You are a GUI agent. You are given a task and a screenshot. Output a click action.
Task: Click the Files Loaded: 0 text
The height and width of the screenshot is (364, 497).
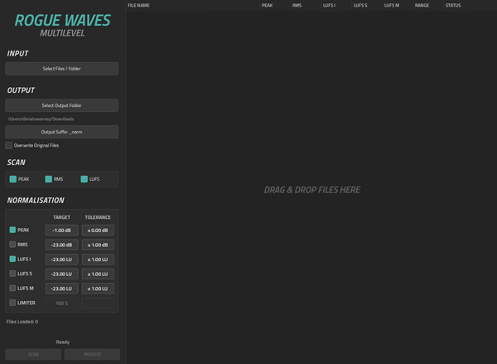pos(22,322)
